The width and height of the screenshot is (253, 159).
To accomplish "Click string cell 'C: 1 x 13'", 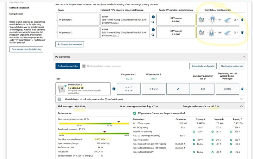I will pos(153,89).
